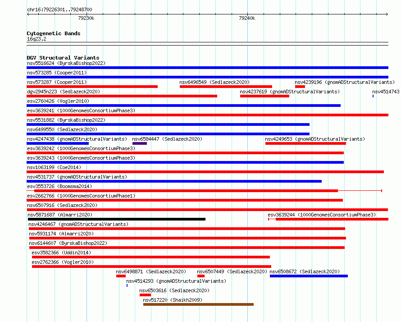Open nsv5531882 (ByrskaBishop2022) label
This screenshot has width=401, height=322.
(66, 120)
